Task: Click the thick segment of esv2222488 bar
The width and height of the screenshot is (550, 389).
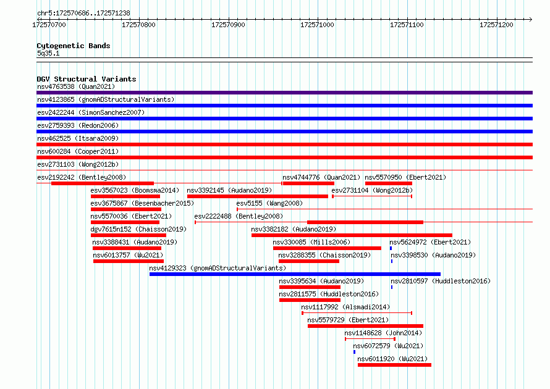Action: [x=365, y=222]
